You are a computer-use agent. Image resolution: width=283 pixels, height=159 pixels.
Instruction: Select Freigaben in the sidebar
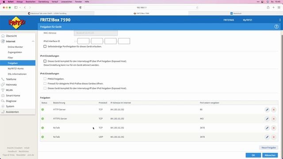pos(18,63)
